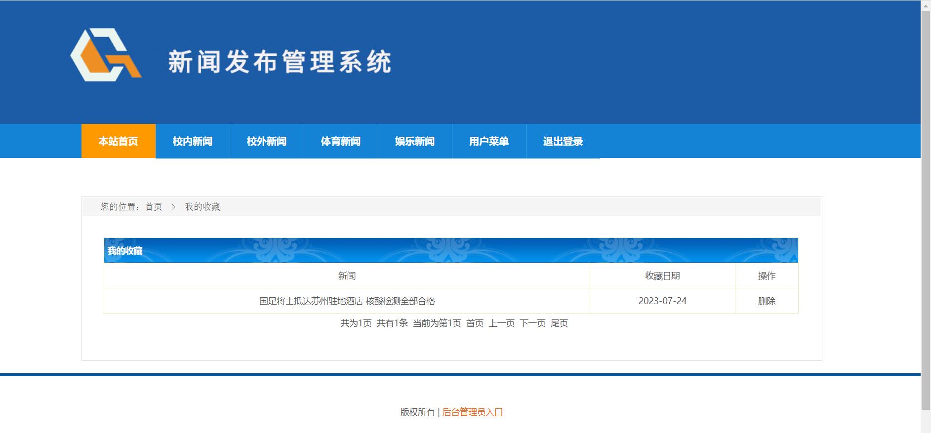This screenshot has height=433, width=931.
Task: Switch to 娱乐新闻 category
Action: (x=415, y=141)
